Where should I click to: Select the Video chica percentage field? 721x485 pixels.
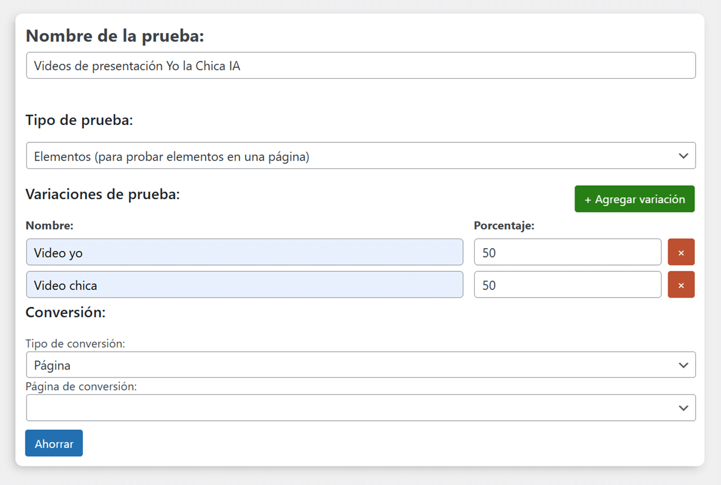[567, 285]
